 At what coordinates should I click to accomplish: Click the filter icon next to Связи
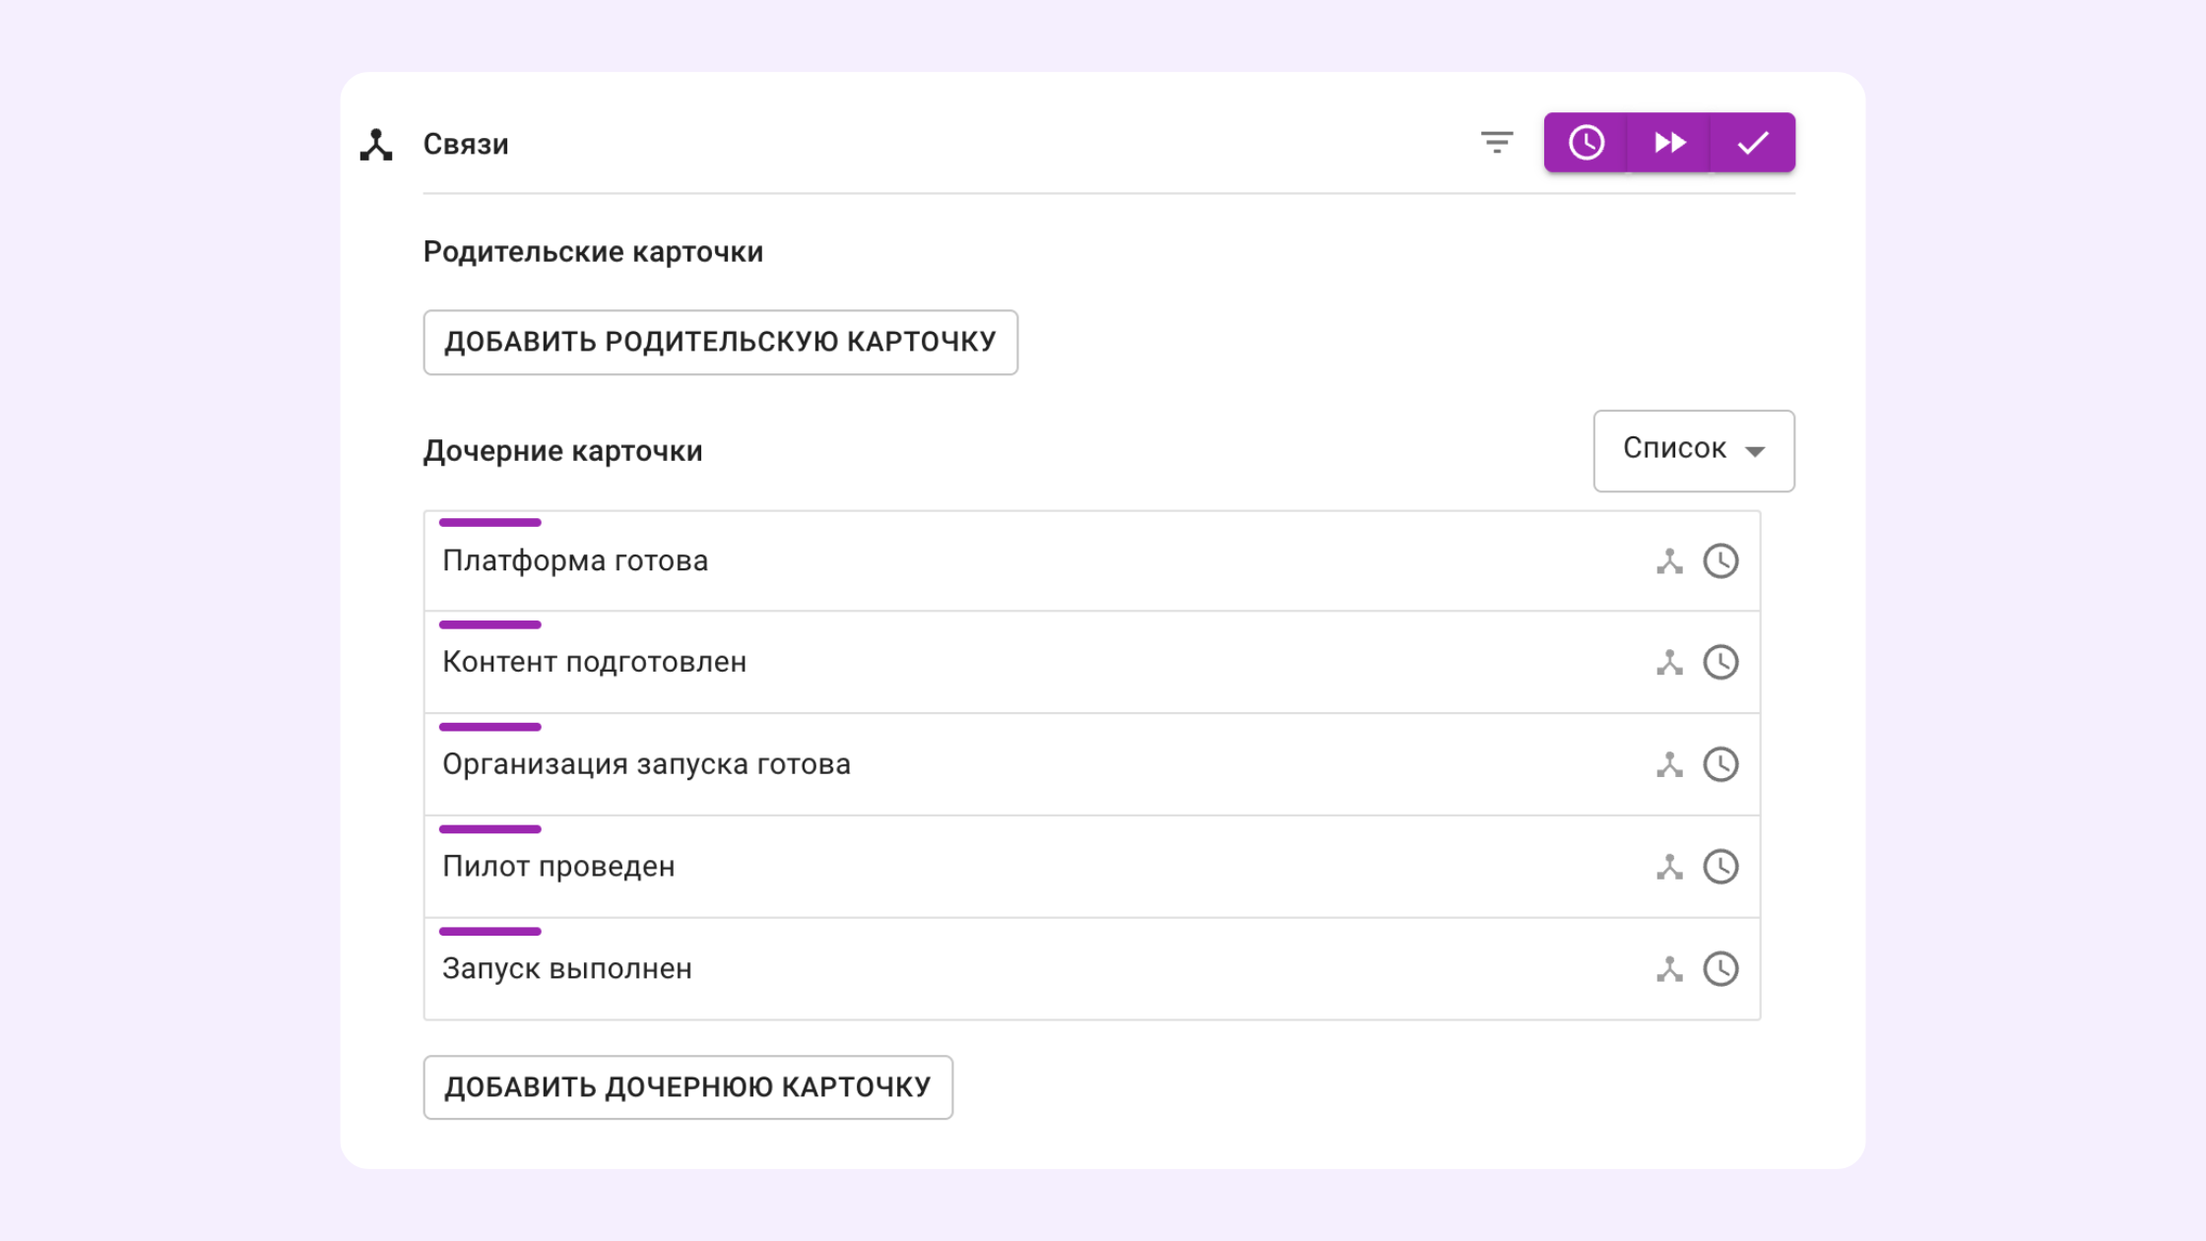coord(1496,143)
